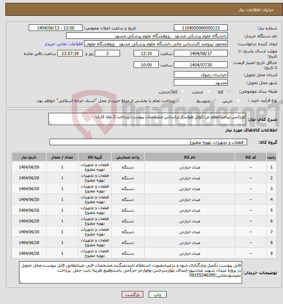
Task: Select the خدمت radio button
Action: click(209, 91)
